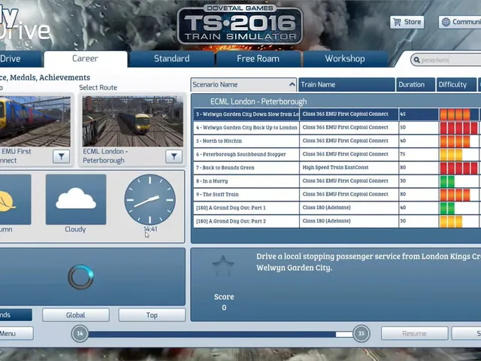
Task: Switch to the Standard tab
Action: coord(171,59)
